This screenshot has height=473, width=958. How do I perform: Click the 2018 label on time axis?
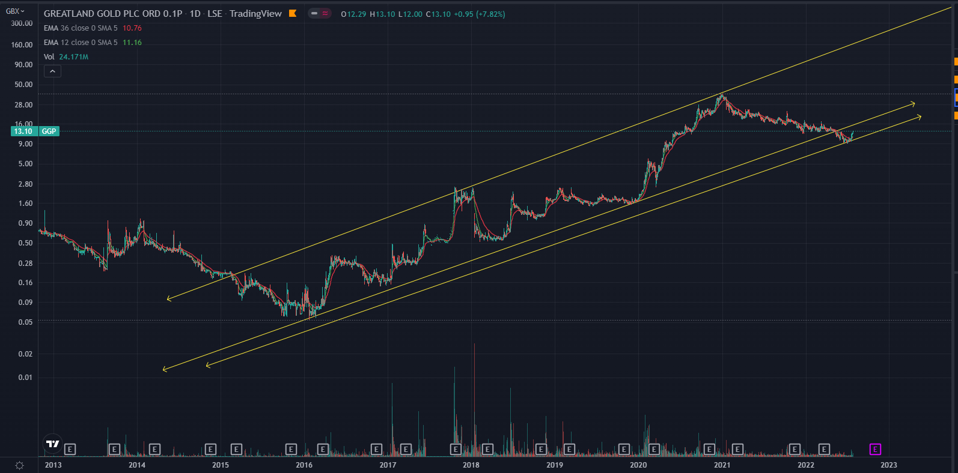pyautogui.click(x=471, y=465)
